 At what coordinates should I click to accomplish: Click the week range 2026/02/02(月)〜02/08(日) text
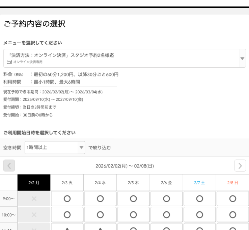coord(124,166)
